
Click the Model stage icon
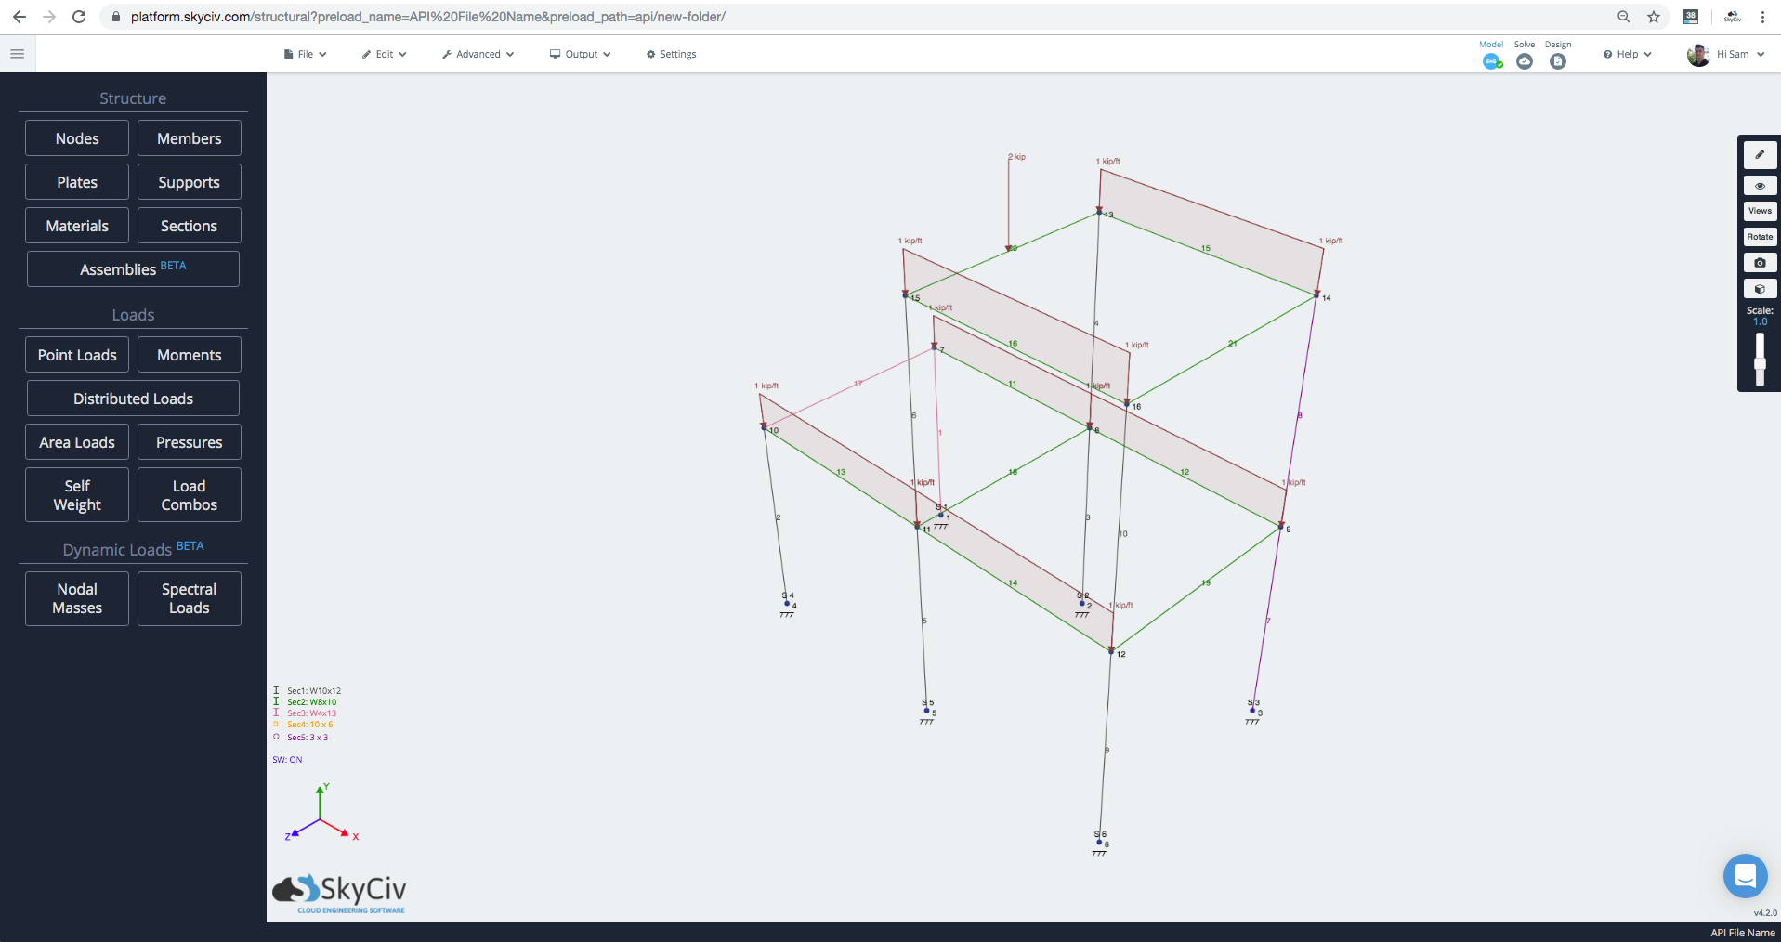pos(1492,61)
